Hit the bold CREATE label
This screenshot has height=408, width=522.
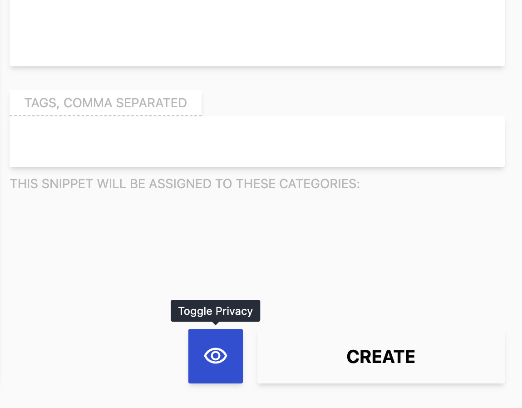click(x=381, y=357)
